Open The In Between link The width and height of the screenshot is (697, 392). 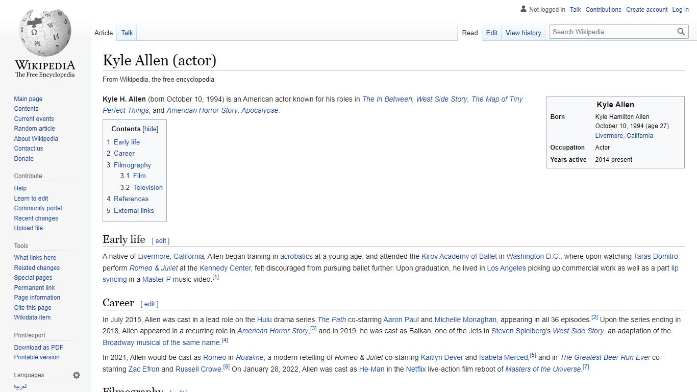(388, 100)
